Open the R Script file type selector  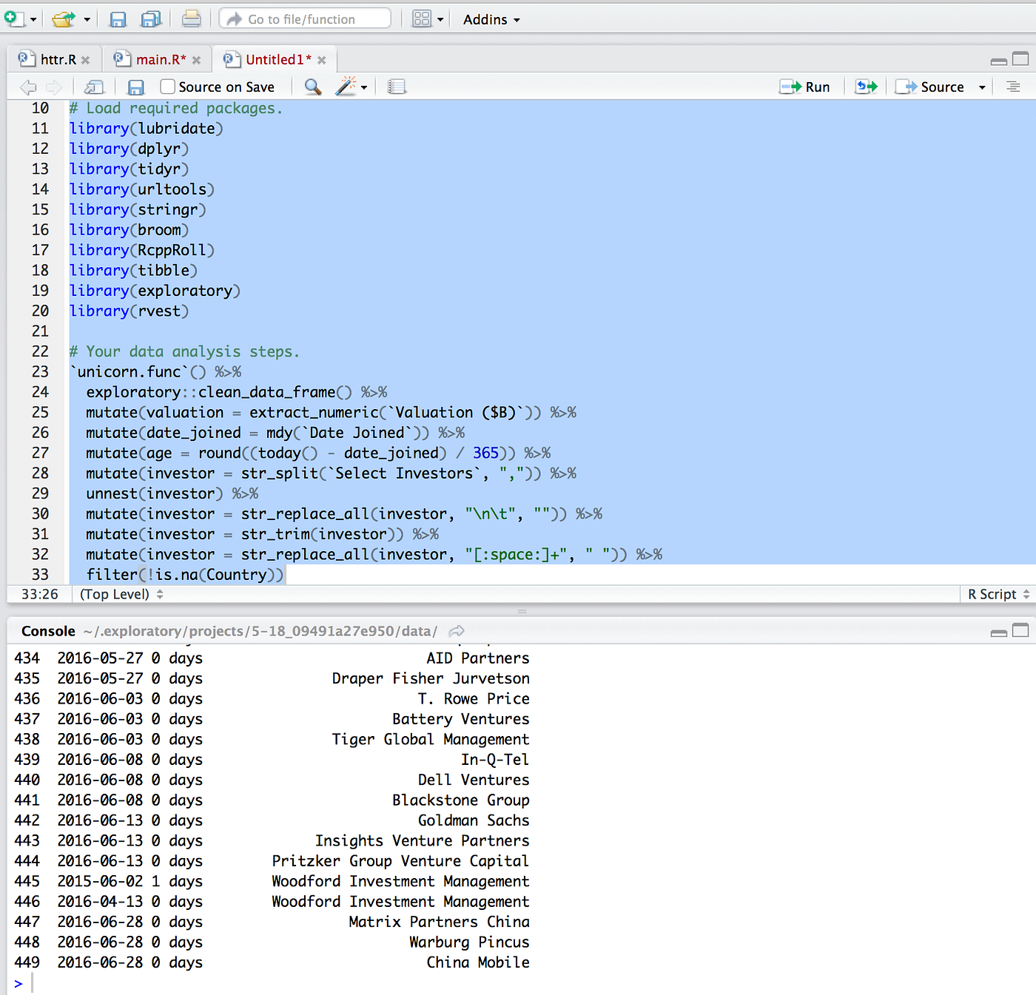click(x=995, y=594)
